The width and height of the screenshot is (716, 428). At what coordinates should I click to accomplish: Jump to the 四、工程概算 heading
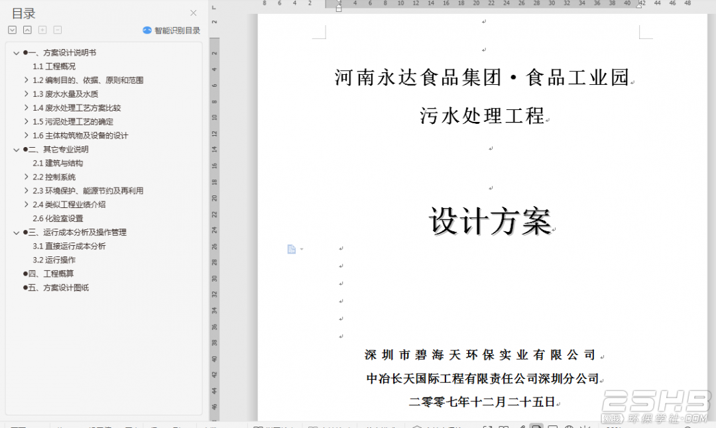(48, 274)
